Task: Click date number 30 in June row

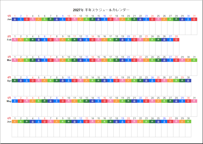Action: click(188, 118)
